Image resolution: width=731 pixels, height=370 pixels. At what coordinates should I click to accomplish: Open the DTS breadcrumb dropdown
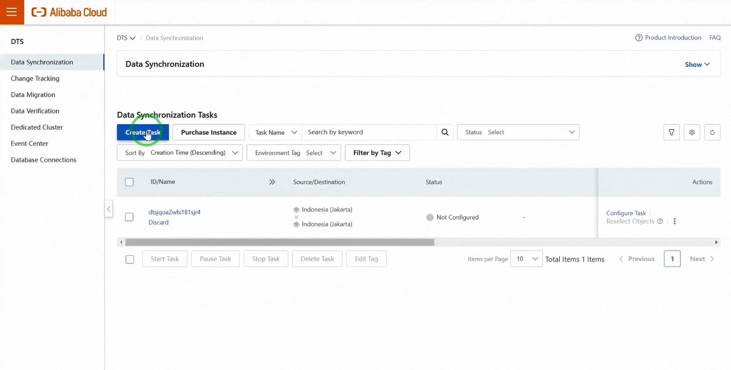(126, 38)
